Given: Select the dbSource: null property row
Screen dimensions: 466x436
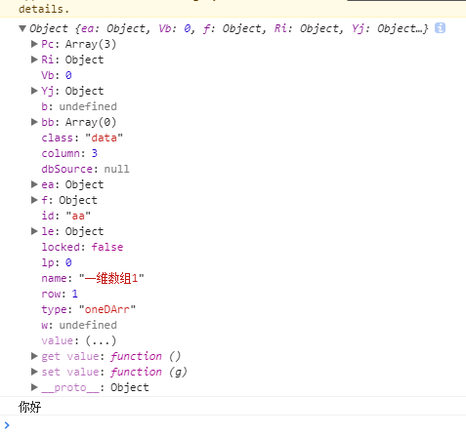Looking at the screenshot, I should 85,169.
